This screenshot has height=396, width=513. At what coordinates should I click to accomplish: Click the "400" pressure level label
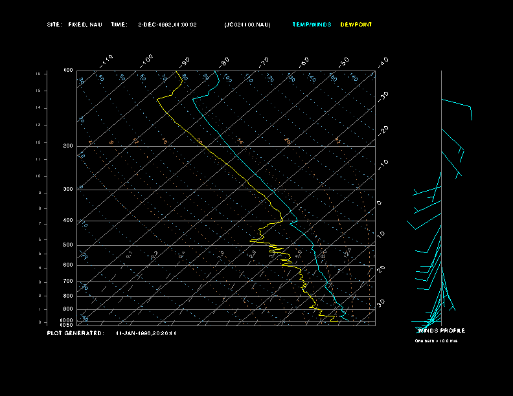click(x=68, y=220)
